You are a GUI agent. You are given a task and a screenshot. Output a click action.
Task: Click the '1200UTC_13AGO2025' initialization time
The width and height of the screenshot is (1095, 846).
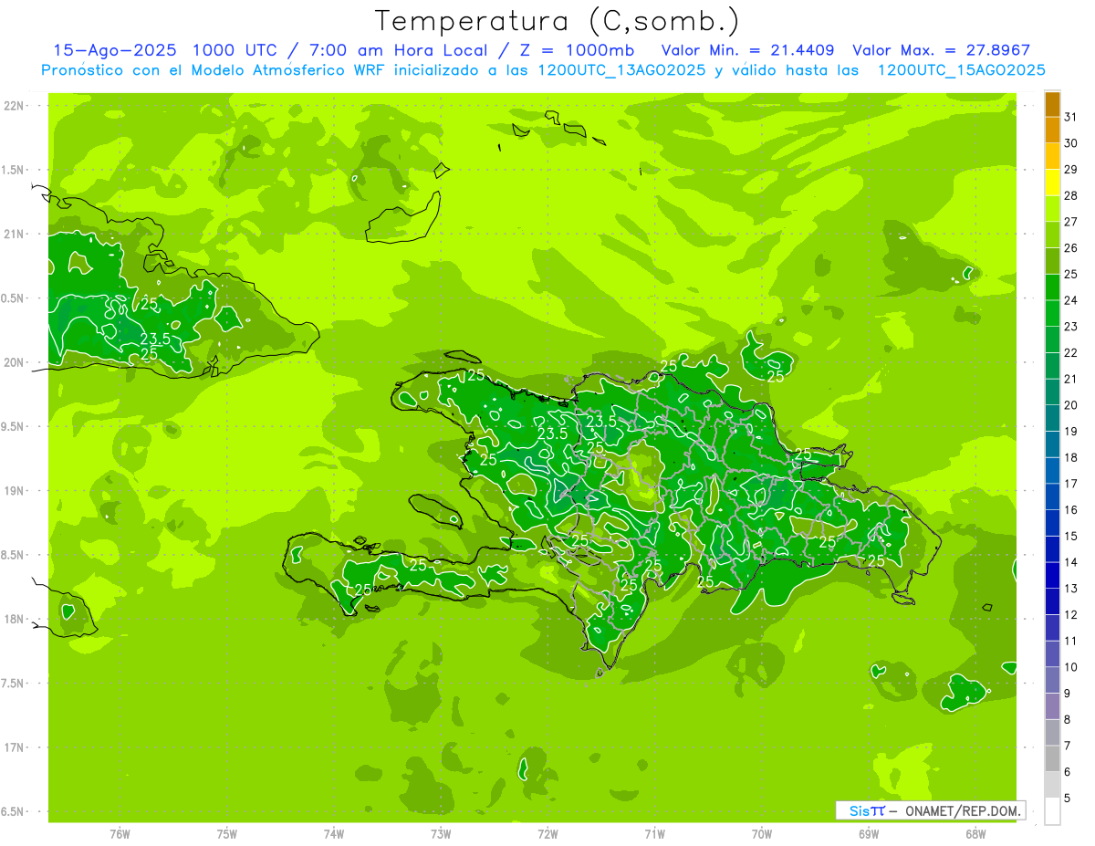[620, 70]
